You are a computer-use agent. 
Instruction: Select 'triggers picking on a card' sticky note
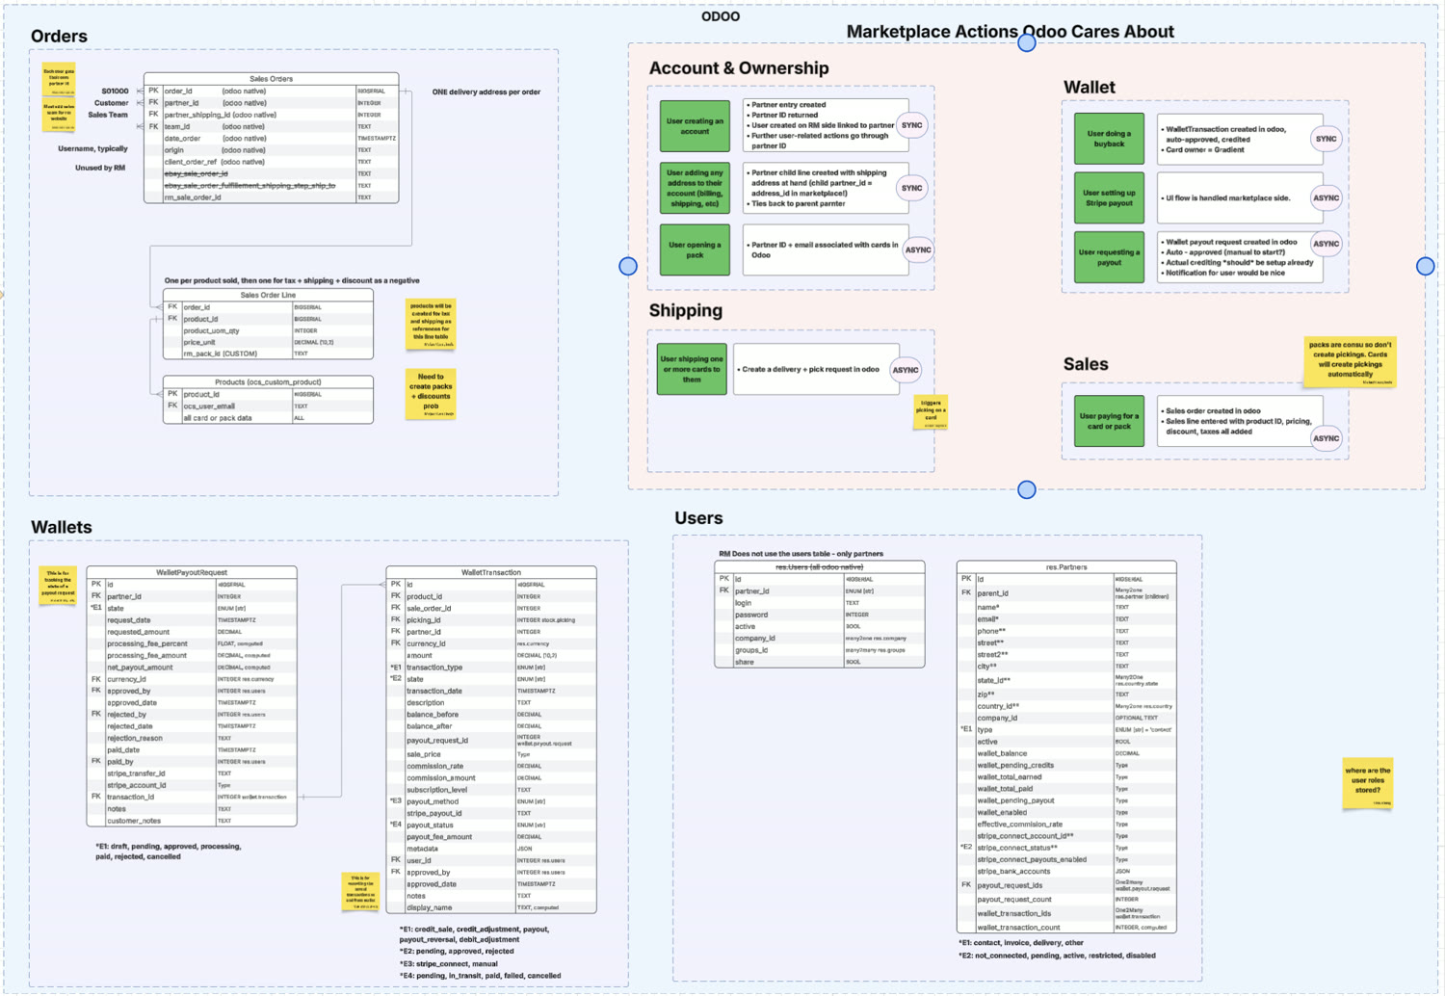[931, 412]
